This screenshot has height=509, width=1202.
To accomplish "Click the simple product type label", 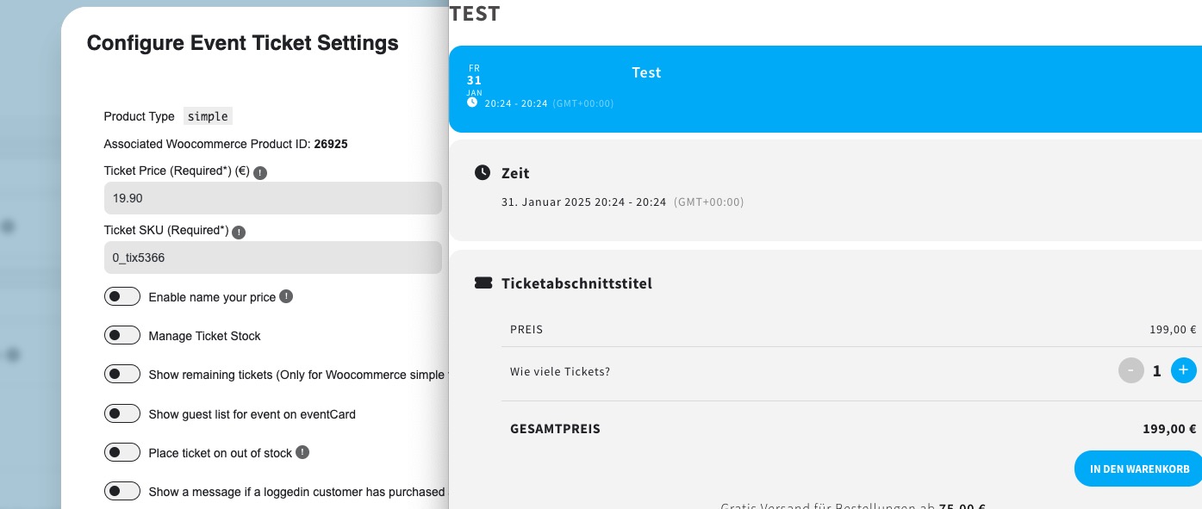I will click(x=208, y=116).
